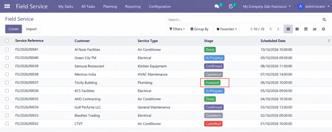Tick the select-all header checkbox
The image size is (332, 132).
(7, 41)
